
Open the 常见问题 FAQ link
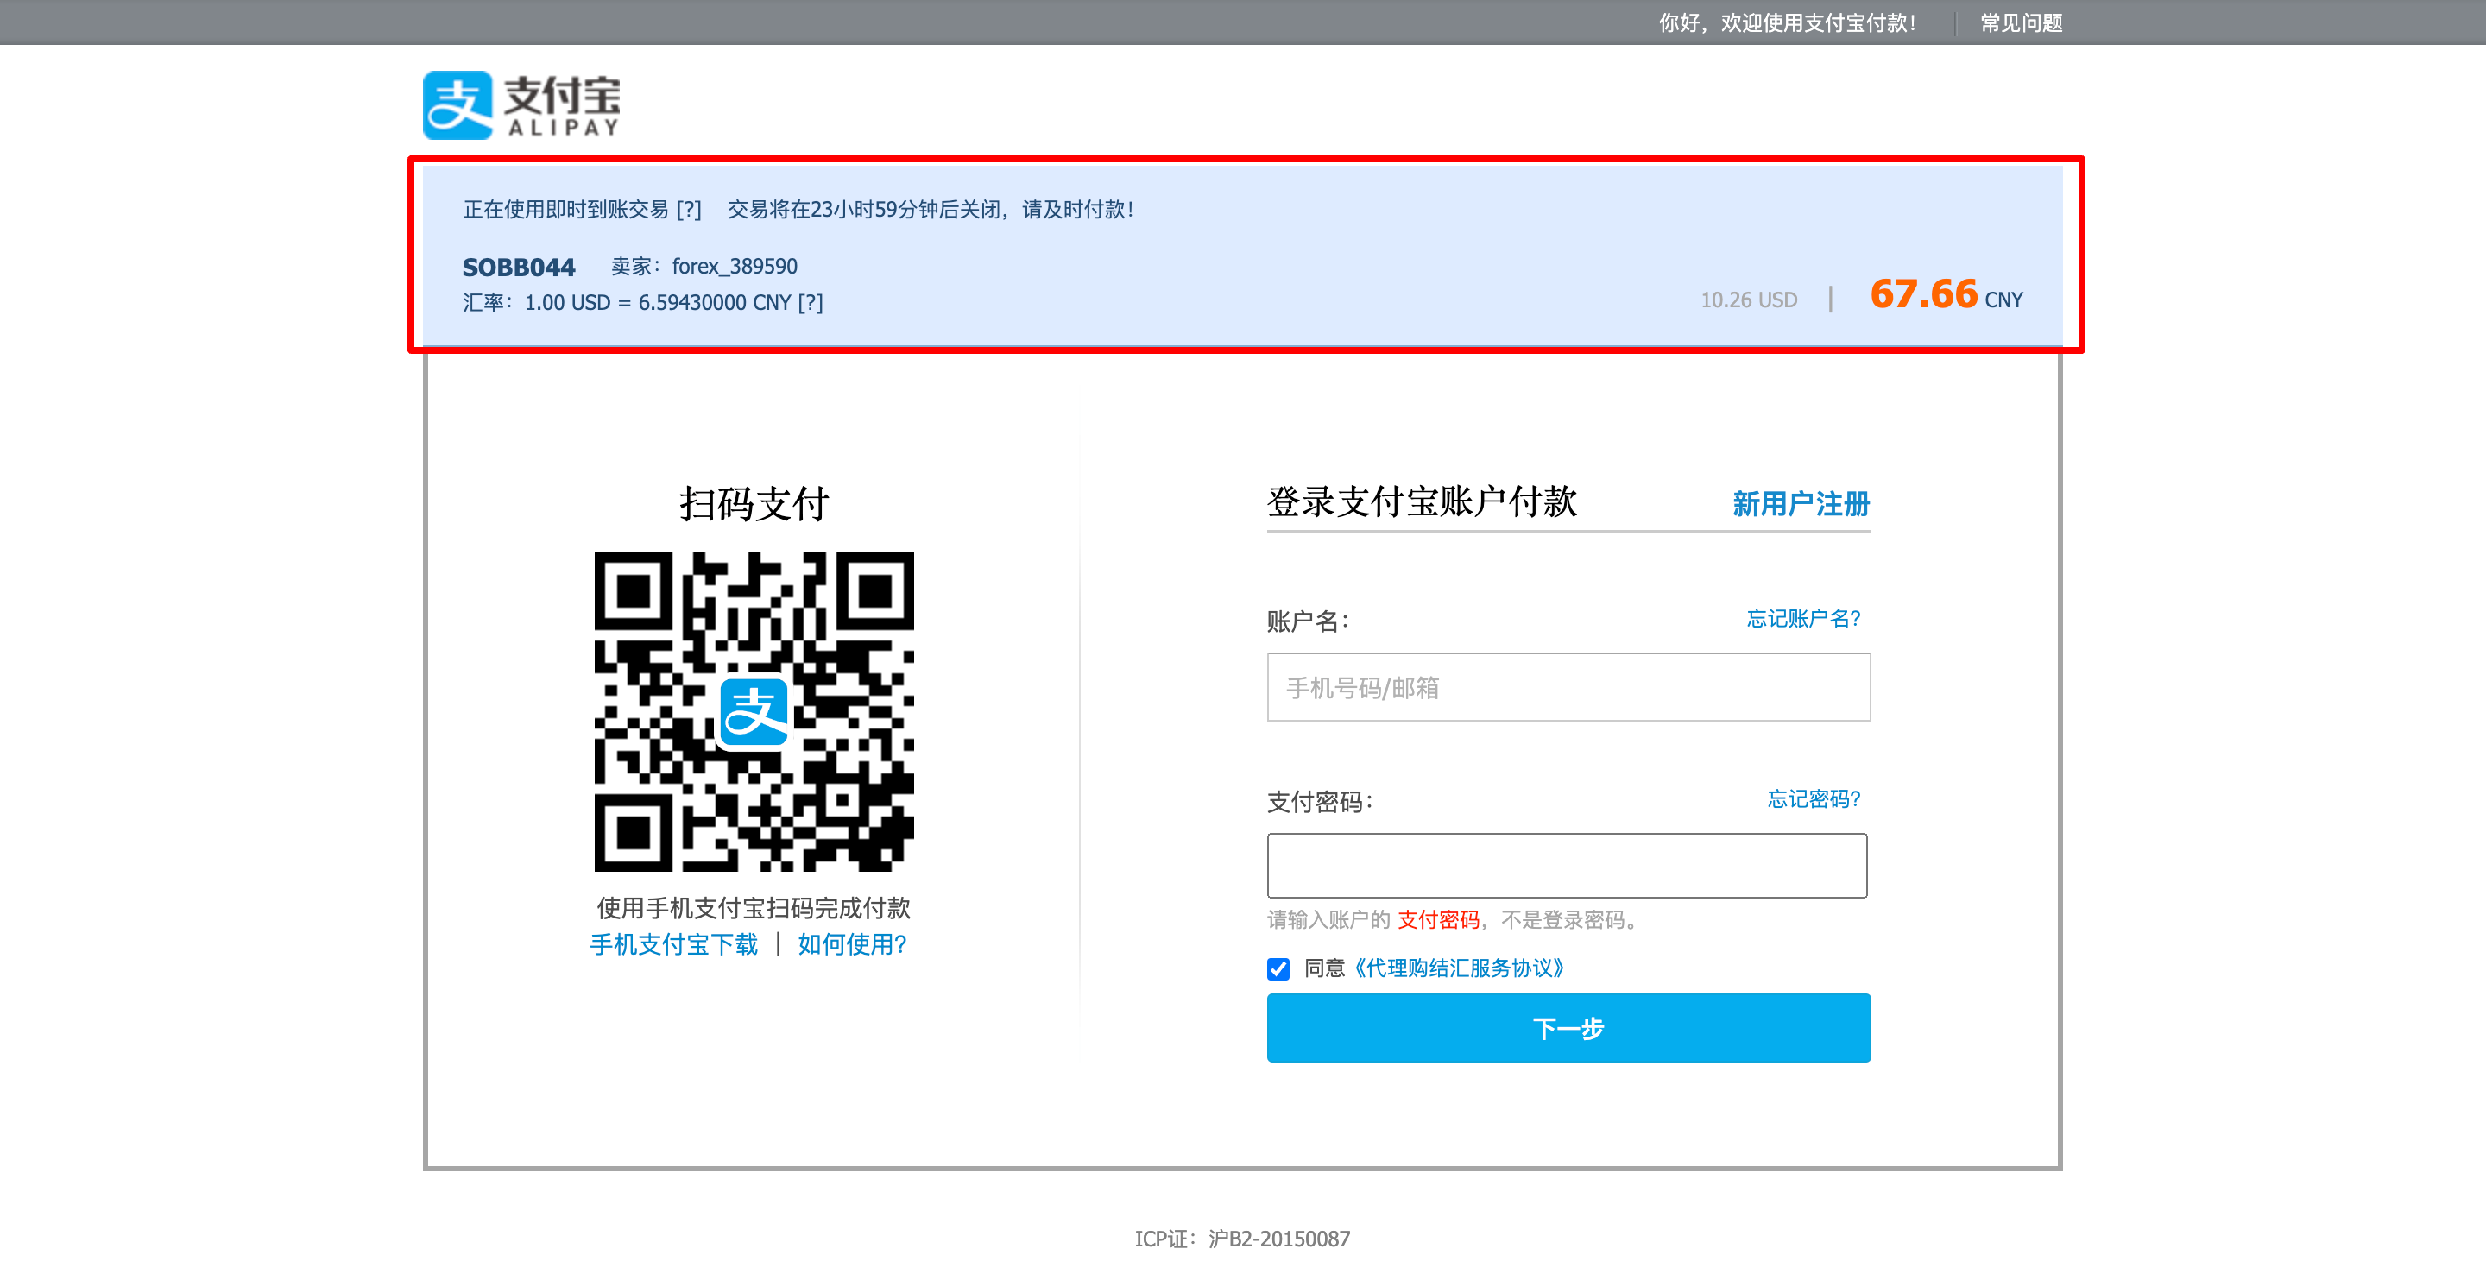coord(2021,23)
